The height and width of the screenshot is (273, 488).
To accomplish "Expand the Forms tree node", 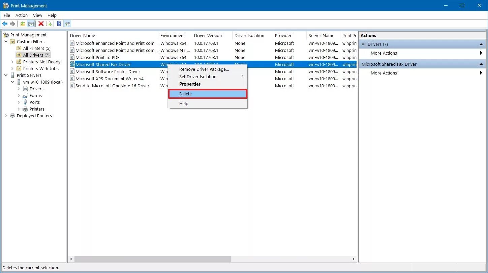I will point(19,95).
